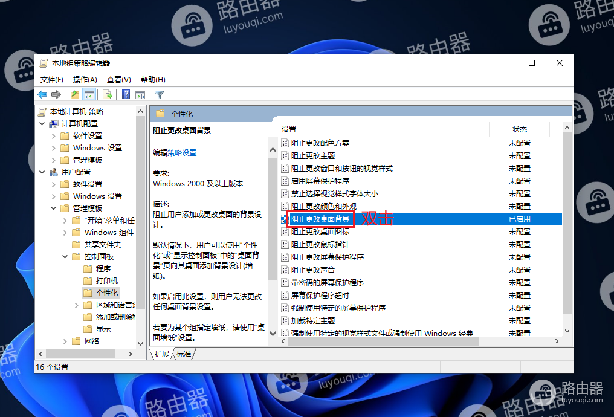Switch to the 扩展 tab
This screenshot has height=417, width=614.
point(162,354)
